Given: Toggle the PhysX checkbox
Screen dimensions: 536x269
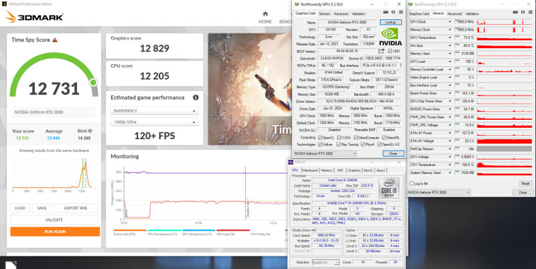Looking at the screenshot, I should point(362,145).
